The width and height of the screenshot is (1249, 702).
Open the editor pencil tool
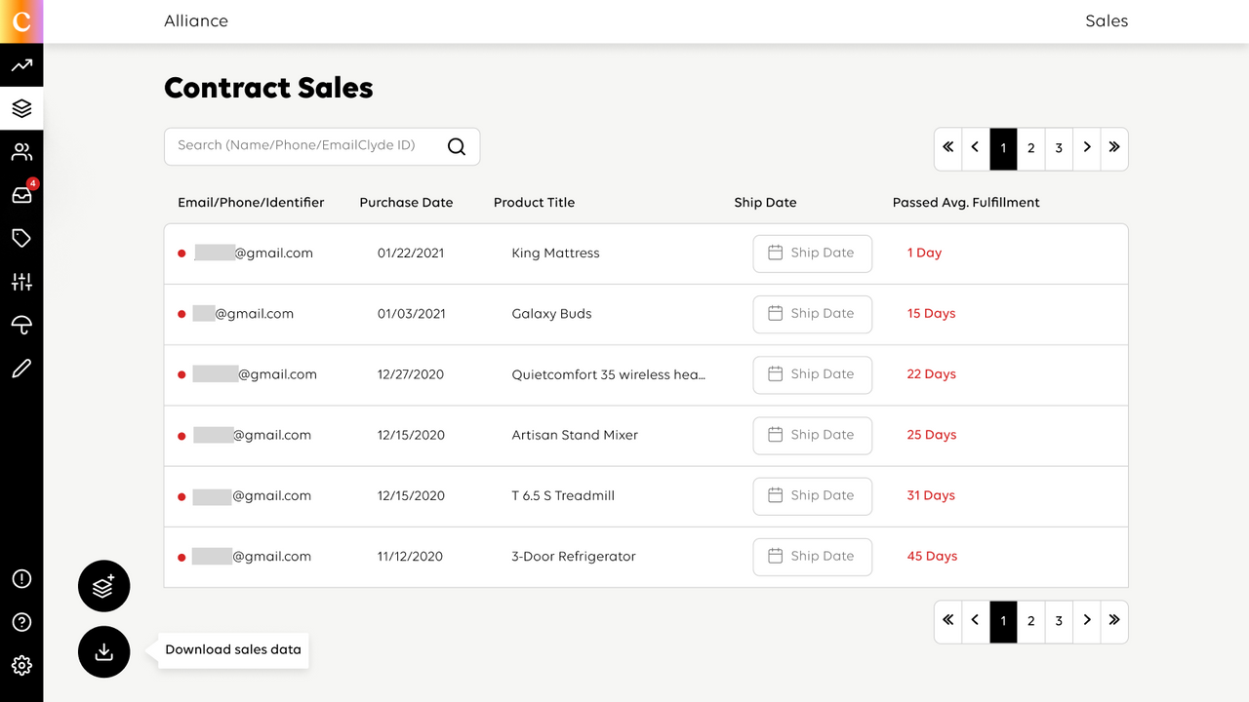coord(21,368)
